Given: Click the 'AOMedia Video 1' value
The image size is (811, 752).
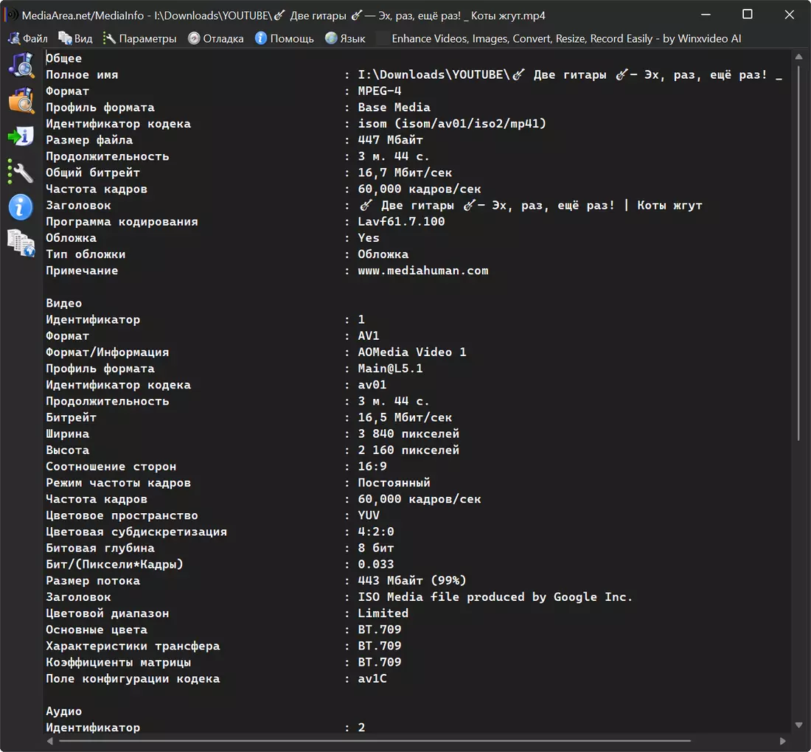Looking at the screenshot, I should (x=412, y=352).
